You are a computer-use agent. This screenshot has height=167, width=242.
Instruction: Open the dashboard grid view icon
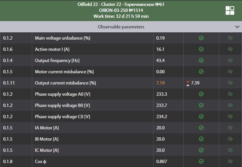coord(230,10)
